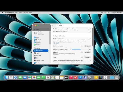Open Maps from the Dock
Viewport: 123px width, 92px height.
(x=29, y=77)
